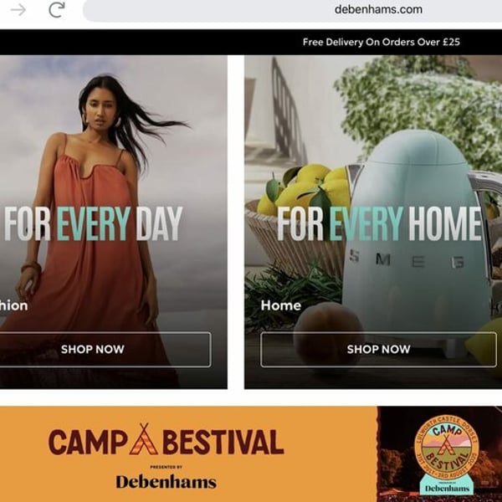Click the Camp Bestival tent logo icon
The height and width of the screenshot is (502, 502).
click(143, 439)
